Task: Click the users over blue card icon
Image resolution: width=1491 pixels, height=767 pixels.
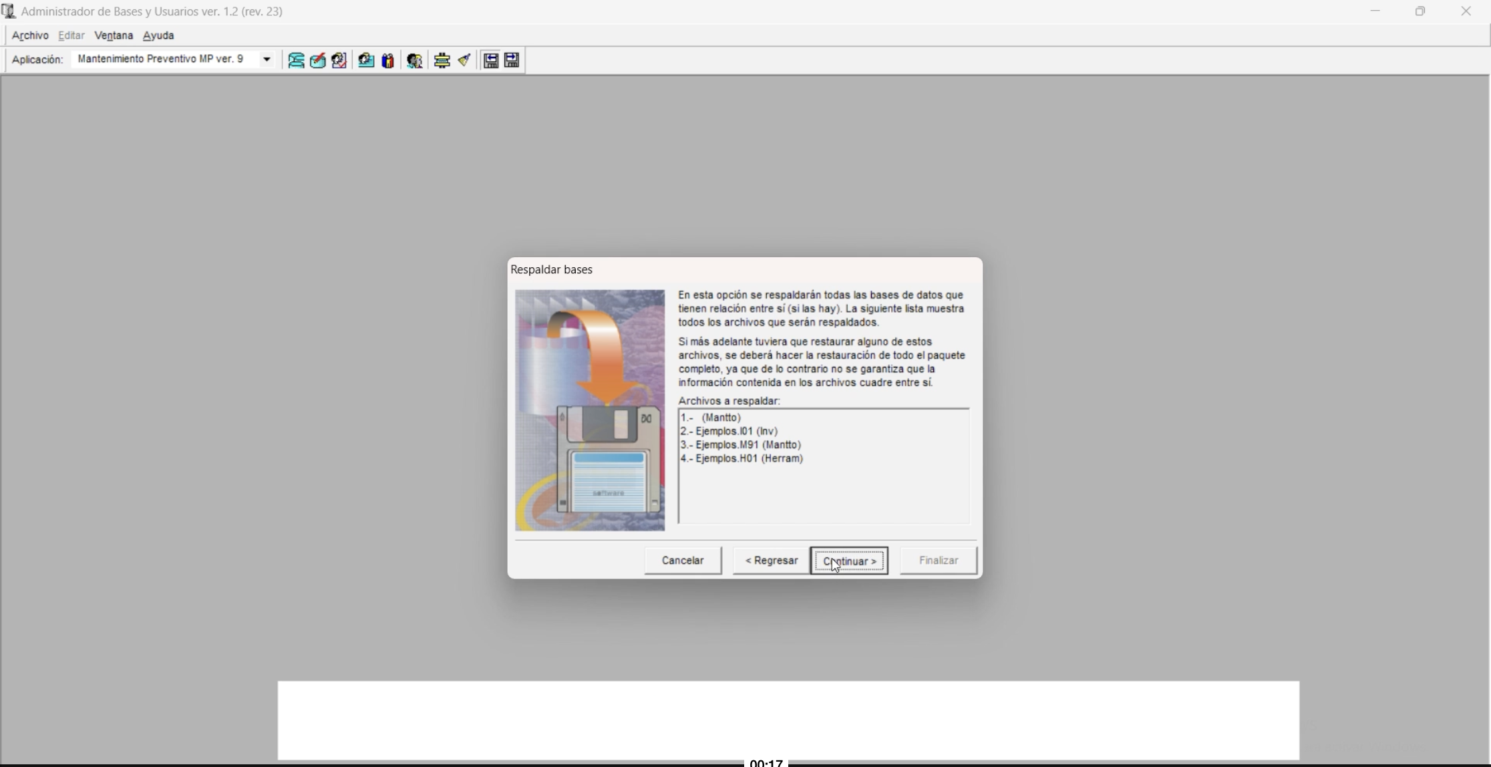Action: pos(366,61)
